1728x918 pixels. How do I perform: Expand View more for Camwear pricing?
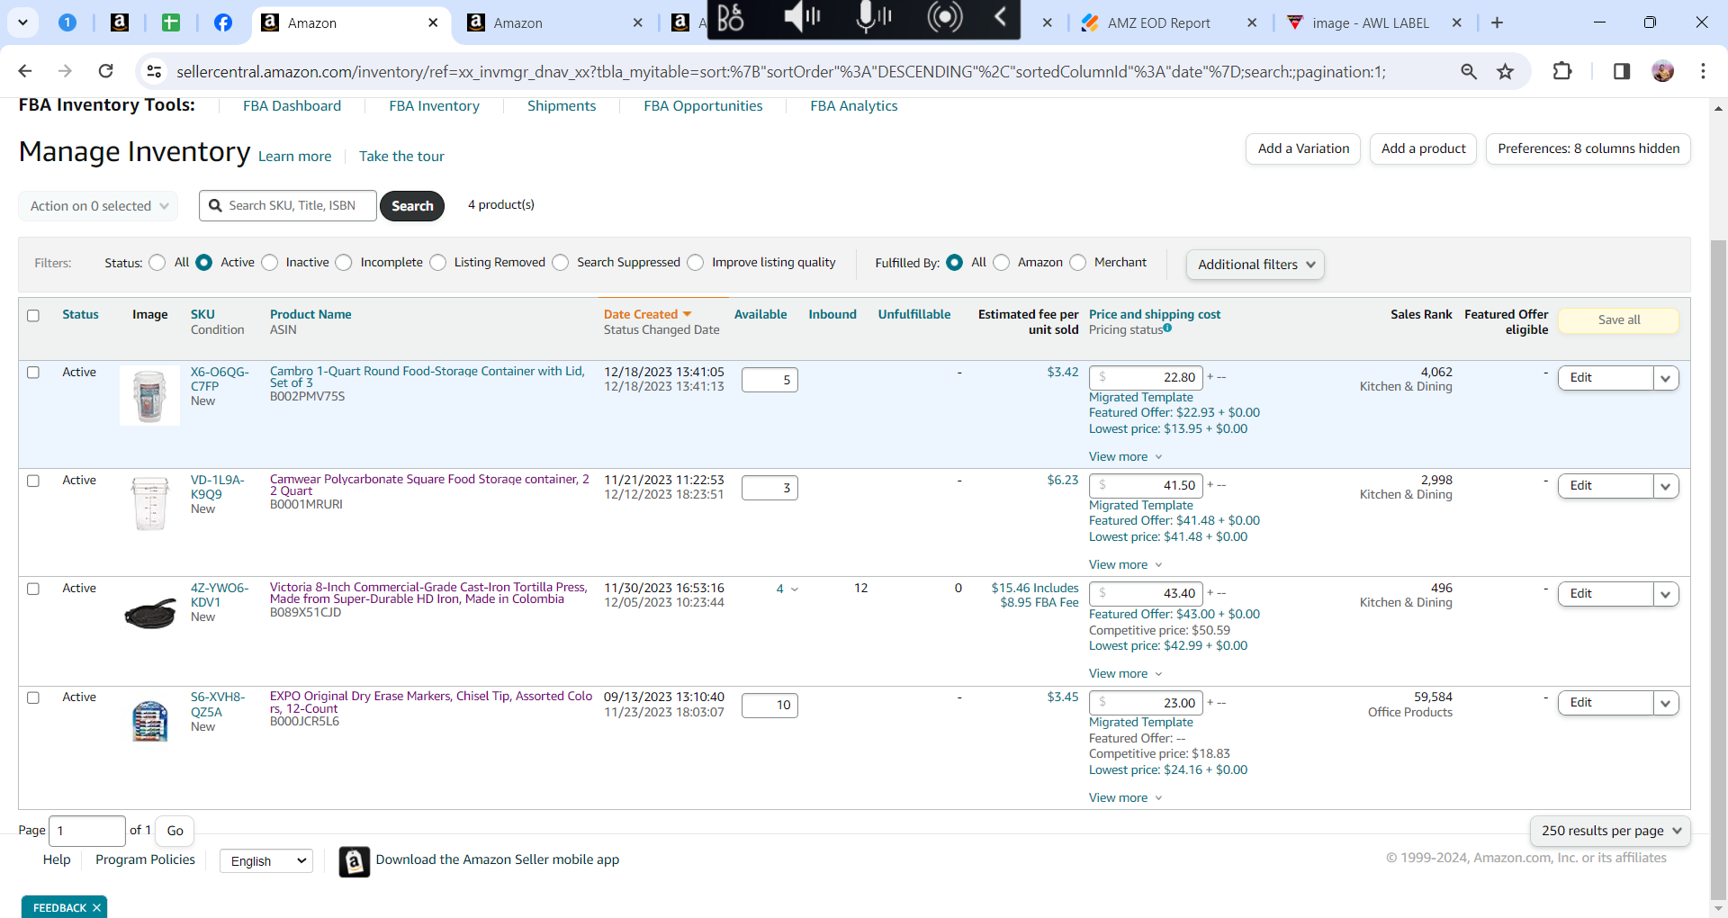(1125, 564)
